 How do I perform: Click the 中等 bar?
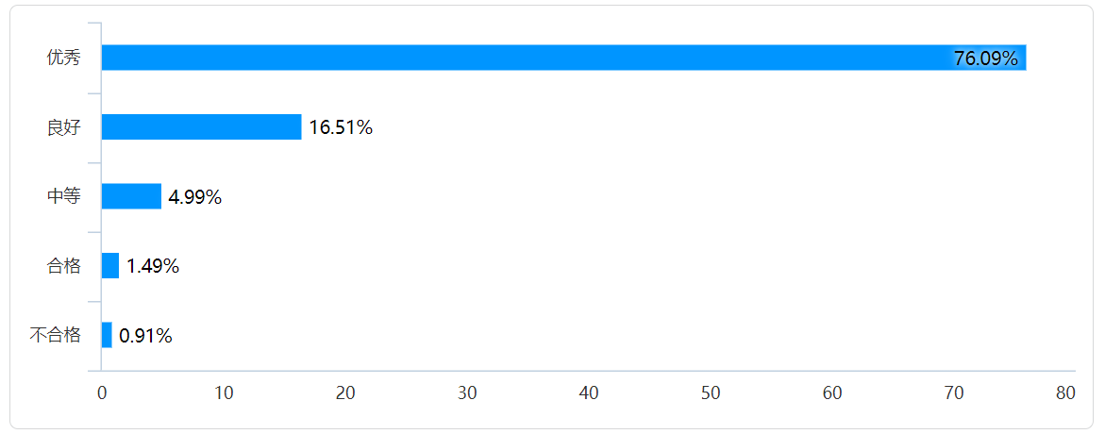pos(131,196)
